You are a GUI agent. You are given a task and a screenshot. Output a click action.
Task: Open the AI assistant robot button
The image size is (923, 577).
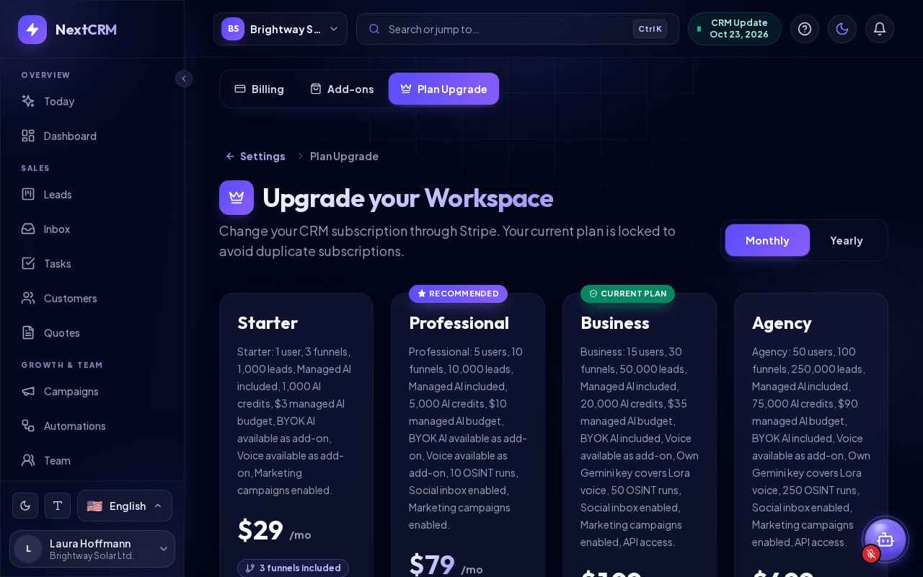click(886, 539)
